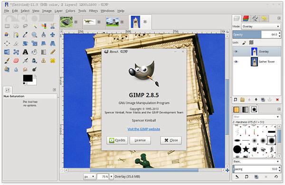This screenshot has height=185, width=285.
Task: Click the Credits button
Action: click(117, 140)
